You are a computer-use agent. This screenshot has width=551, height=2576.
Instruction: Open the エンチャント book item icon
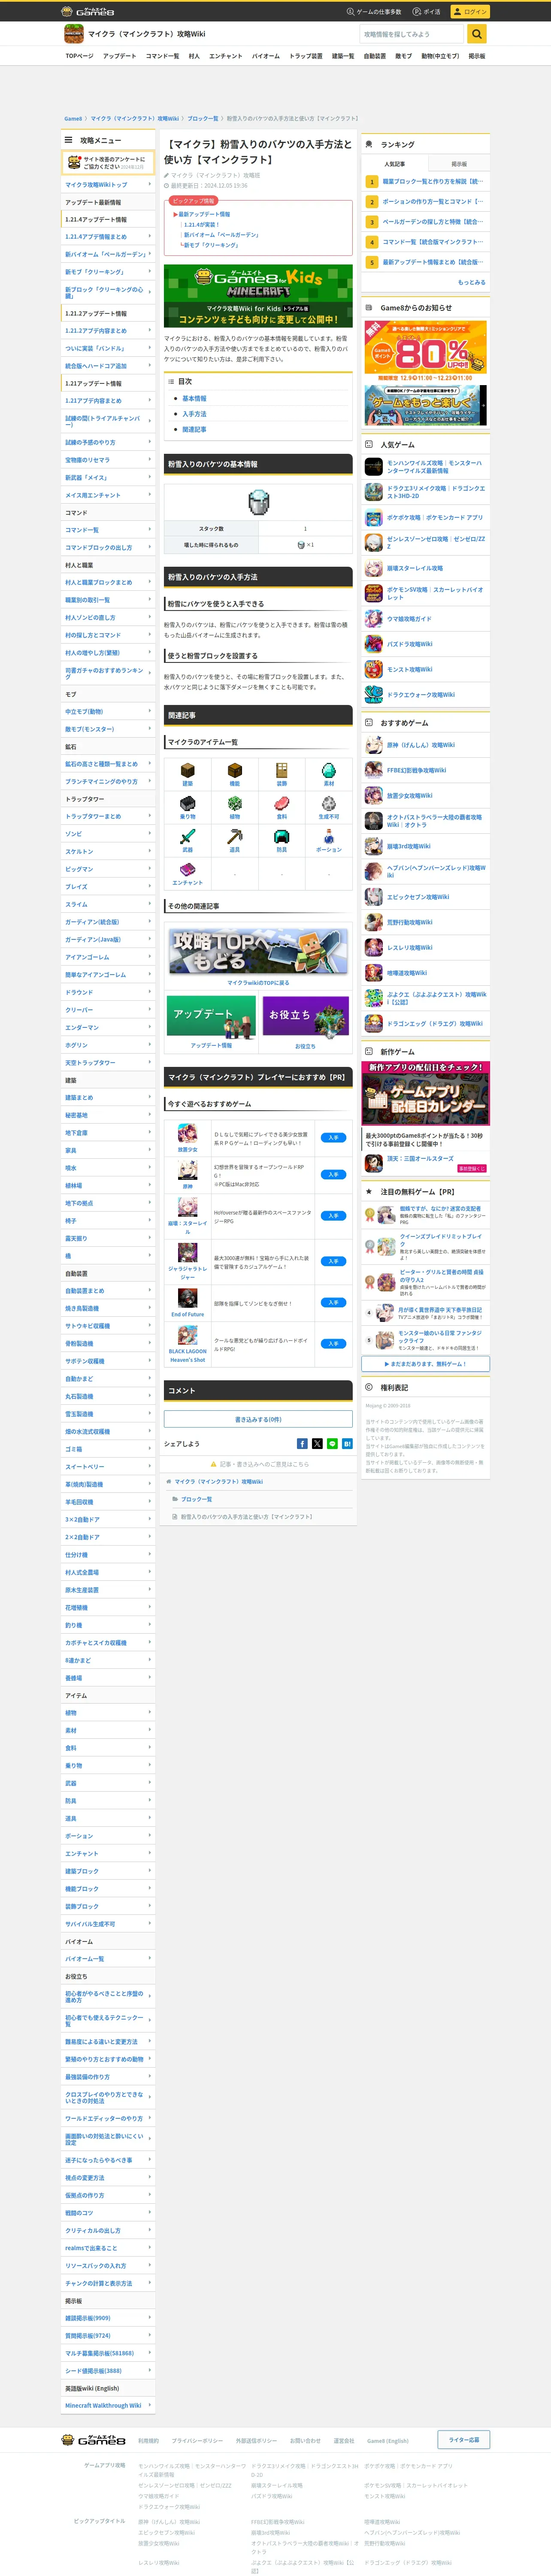tap(187, 869)
